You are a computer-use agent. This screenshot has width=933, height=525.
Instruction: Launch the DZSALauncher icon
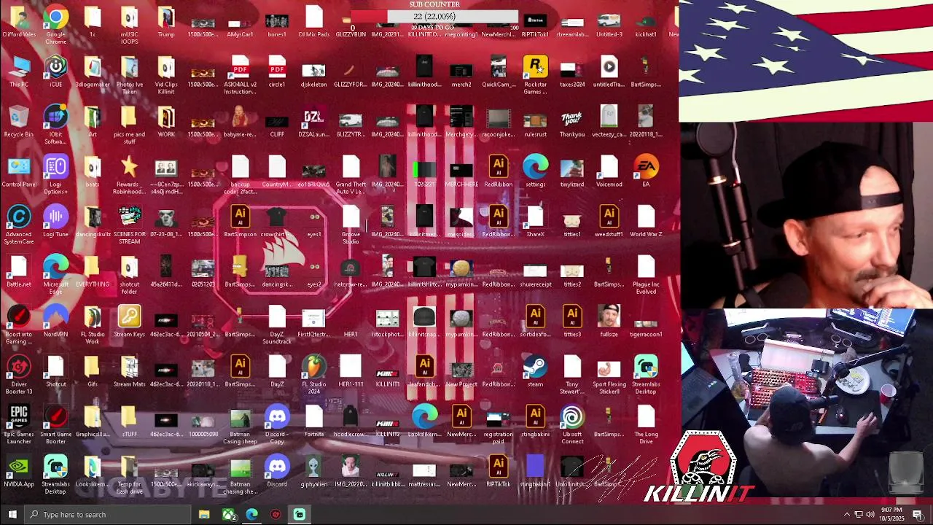[313, 122]
